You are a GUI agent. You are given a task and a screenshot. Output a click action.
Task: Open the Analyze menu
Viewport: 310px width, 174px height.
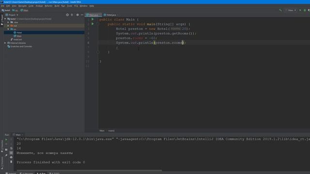point(39,6)
